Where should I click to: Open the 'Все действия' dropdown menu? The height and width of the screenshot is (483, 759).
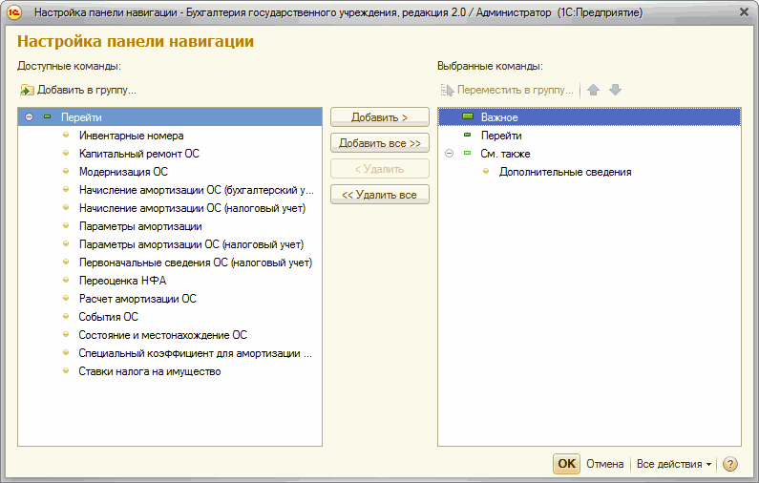point(674,464)
